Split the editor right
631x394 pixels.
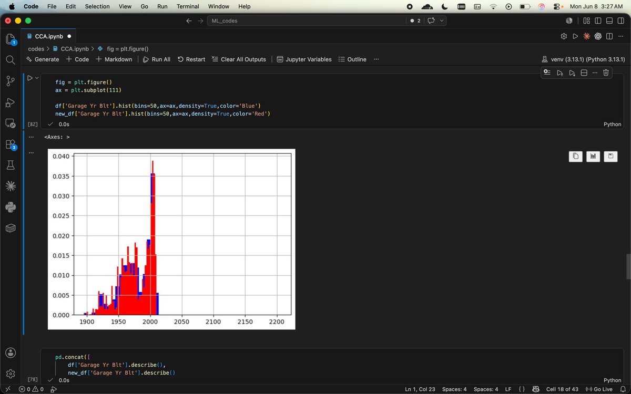[x=609, y=36]
